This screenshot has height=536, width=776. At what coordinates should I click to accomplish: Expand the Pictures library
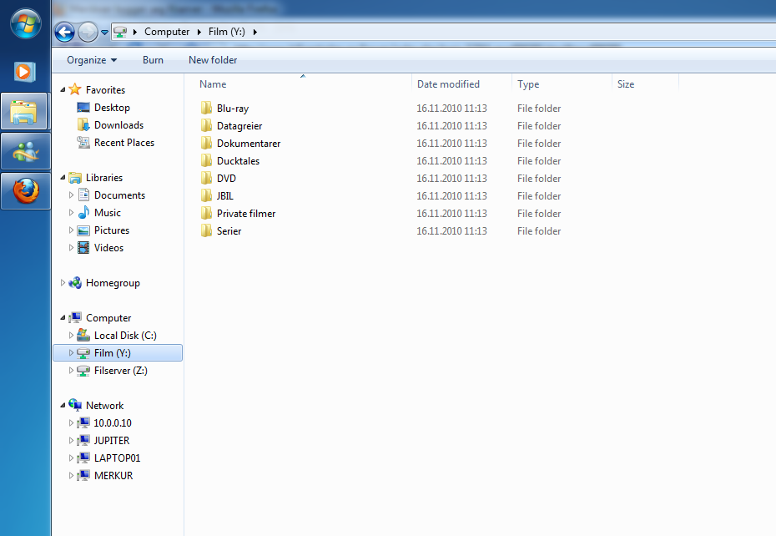(x=71, y=230)
